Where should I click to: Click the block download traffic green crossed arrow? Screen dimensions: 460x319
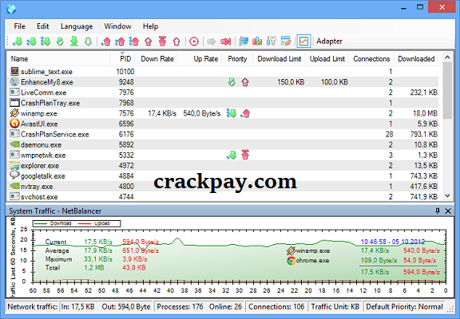point(60,41)
